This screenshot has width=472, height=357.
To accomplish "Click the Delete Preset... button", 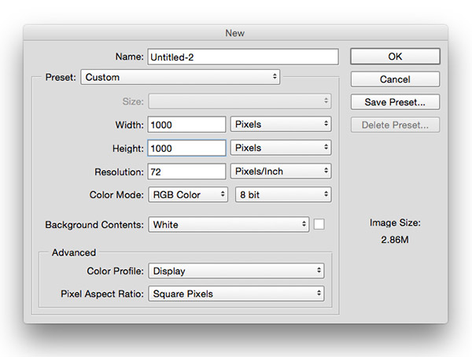I will [x=394, y=125].
